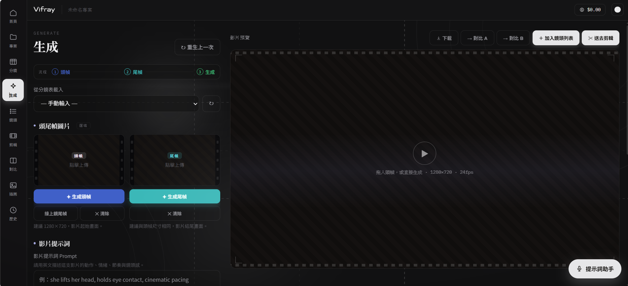628x286 pixels.
Task: Click the 下載 download button
Action: click(x=444, y=38)
